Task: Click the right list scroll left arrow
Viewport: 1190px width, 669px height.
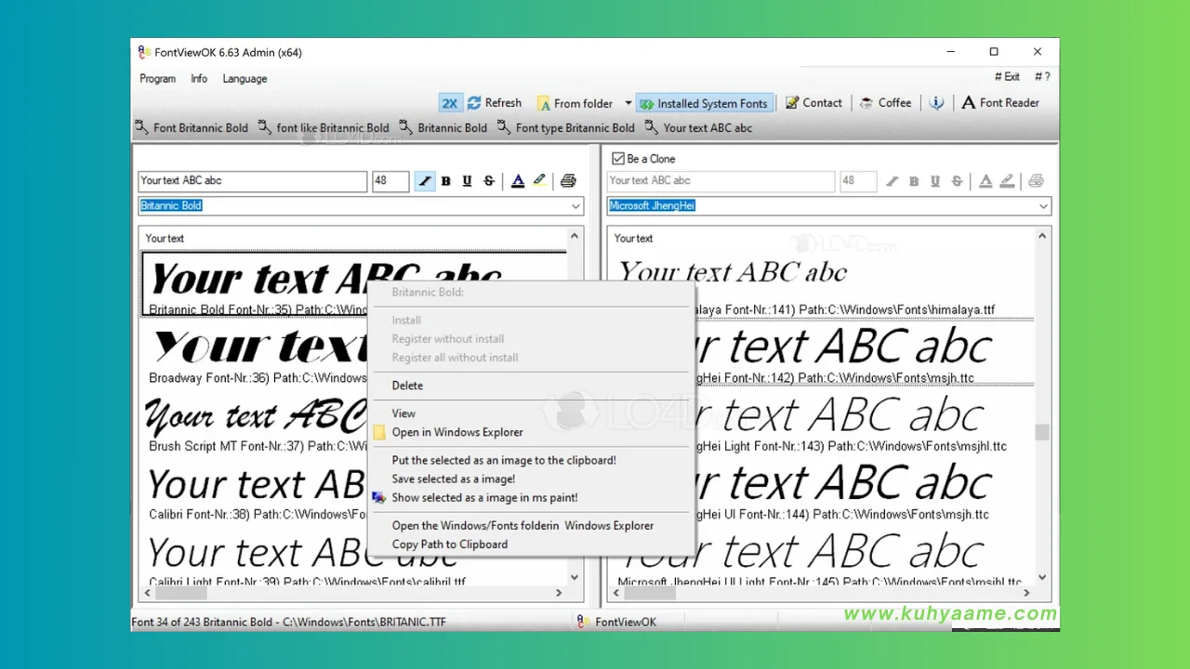Action: [616, 593]
